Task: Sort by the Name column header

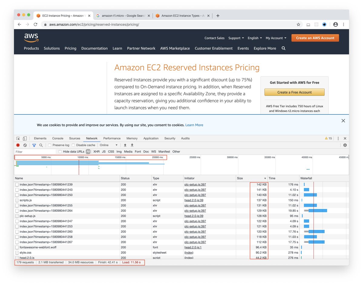Action: 67,178
